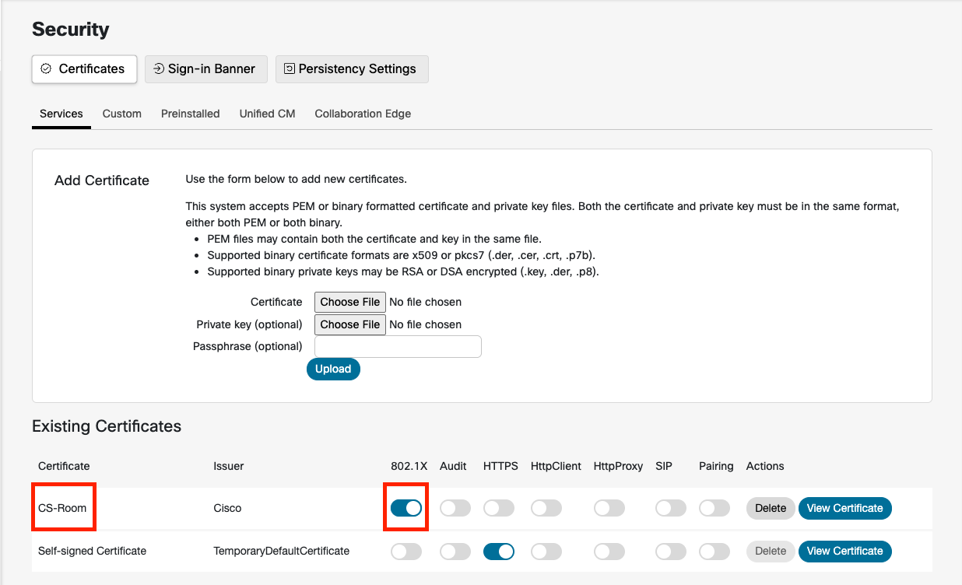This screenshot has height=585, width=962.
Task: Click the Private key (optional) label
Action: point(249,324)
